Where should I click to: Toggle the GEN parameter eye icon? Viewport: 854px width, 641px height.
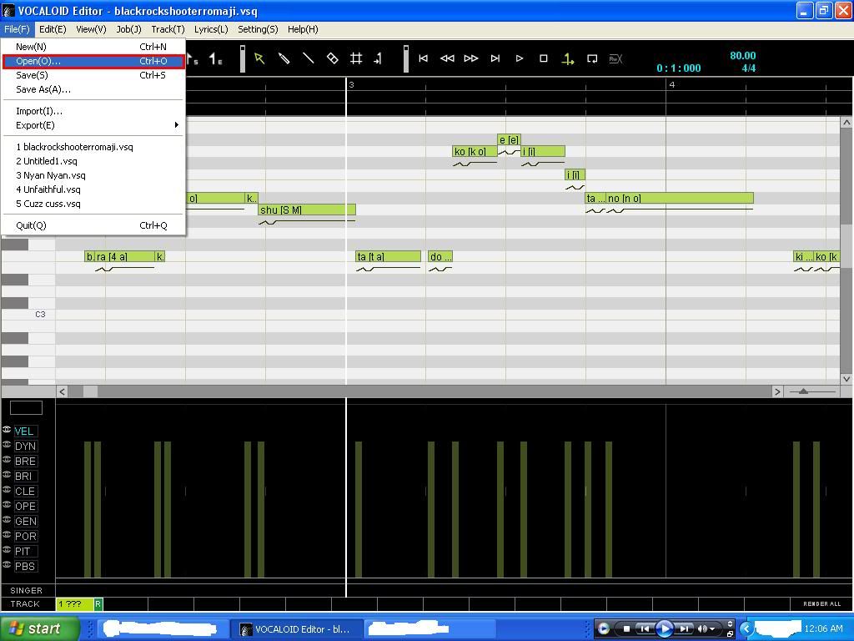coord(7,519)
